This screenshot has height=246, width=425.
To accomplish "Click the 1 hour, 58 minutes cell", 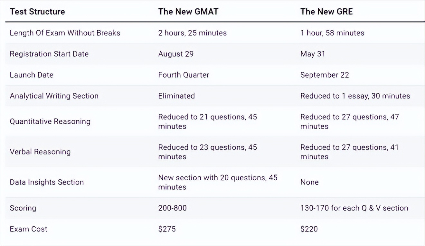I will pos(332,33).
